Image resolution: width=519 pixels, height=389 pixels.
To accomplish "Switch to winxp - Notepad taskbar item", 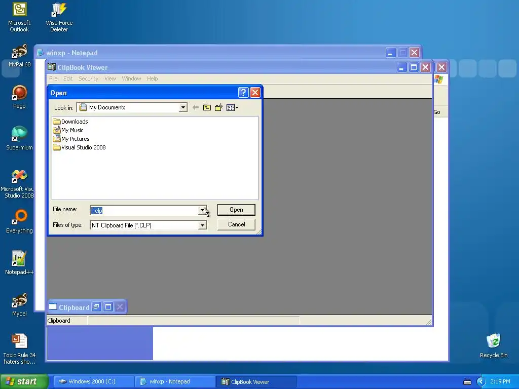I will point(175,381).
